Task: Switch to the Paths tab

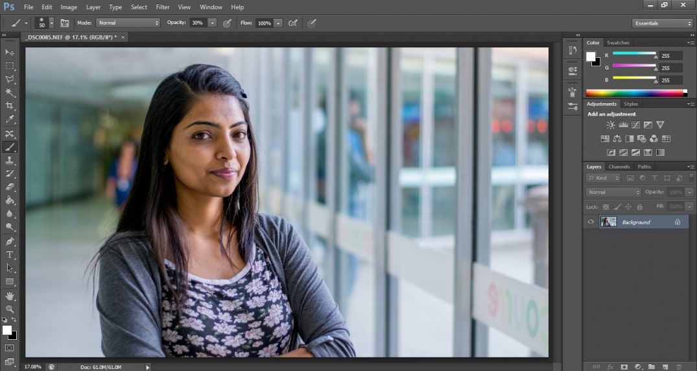Action: click(644, 167)
